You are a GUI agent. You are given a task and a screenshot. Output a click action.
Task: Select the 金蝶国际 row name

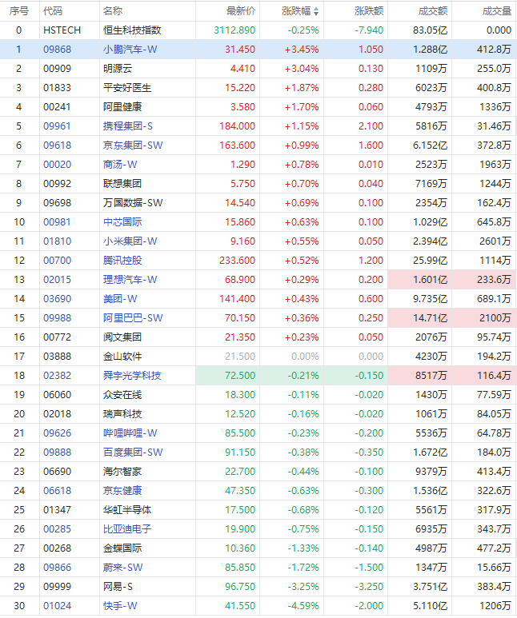pyautogui.click(x=122, y=548)
